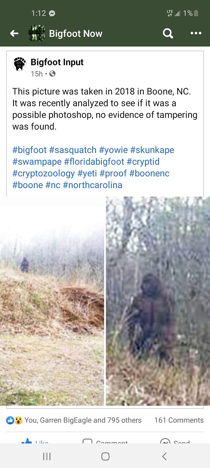This screenshot has height=468, width=210.
Task: Tap the Android home button
Action: click(x=105, y=456)
